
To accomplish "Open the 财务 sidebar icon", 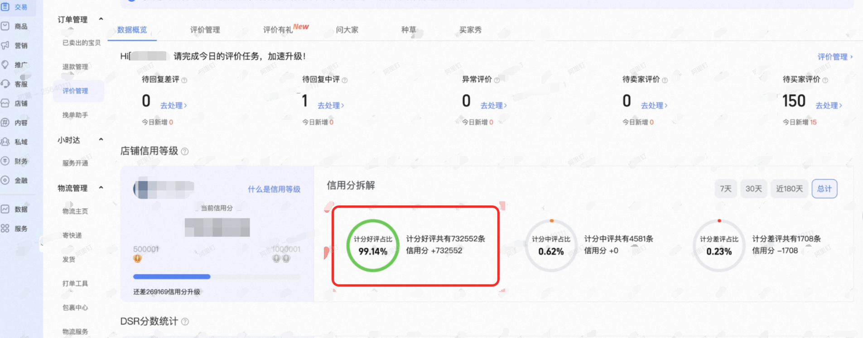I will 5,161.
